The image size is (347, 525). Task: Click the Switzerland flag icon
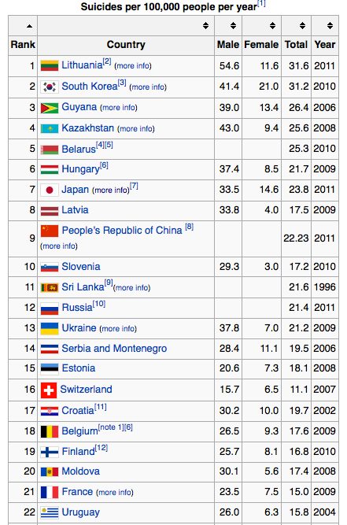[49, 390]
